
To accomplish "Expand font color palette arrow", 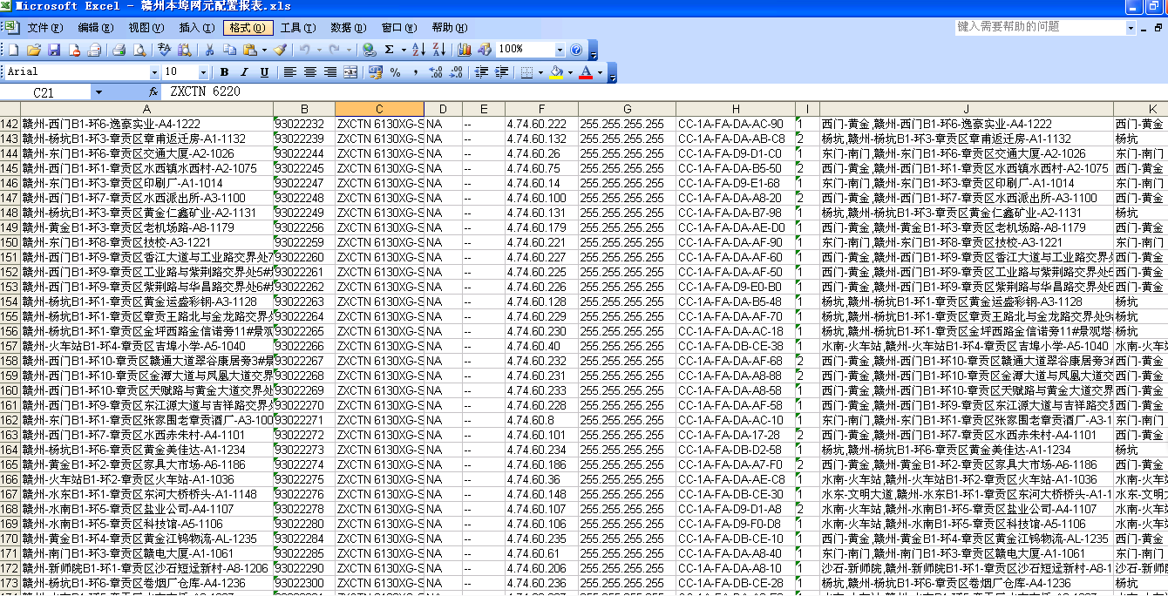I will pyautogui.click(x=600, y=71).
